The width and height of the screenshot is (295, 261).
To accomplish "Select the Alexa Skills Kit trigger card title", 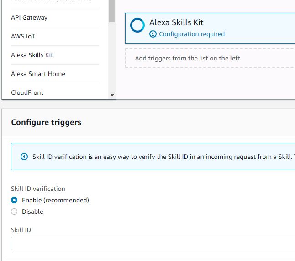I will (176, 22).
